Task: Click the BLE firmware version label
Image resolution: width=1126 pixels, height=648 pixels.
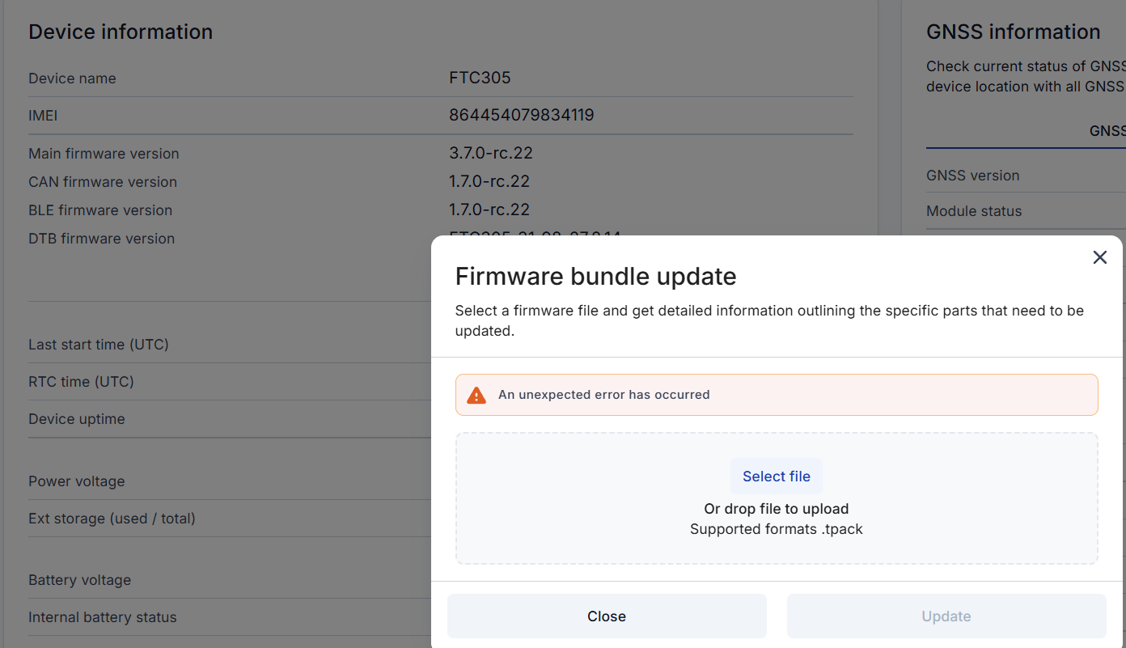Action: click(x=100, y=210)
